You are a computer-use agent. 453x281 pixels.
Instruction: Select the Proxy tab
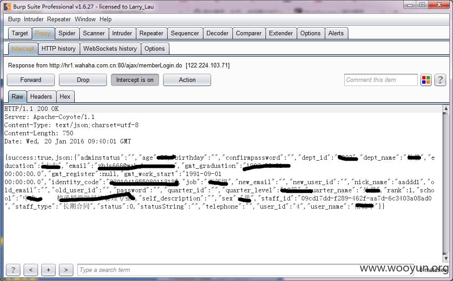click(43, 33)
